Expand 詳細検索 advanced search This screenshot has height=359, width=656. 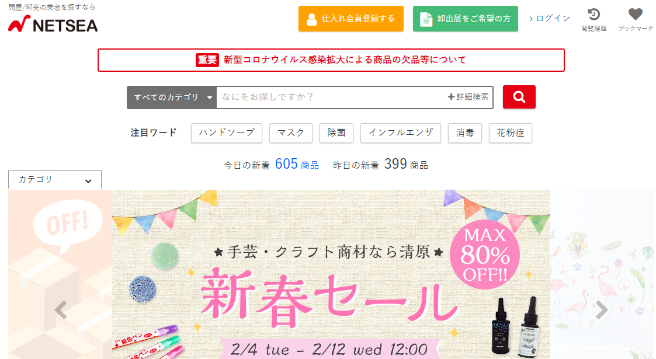click(468, 97)
